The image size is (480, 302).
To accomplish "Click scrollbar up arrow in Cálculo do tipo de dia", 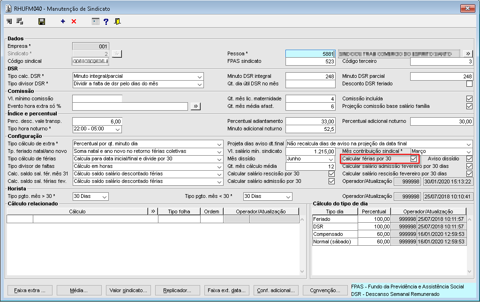I will tap(469, 219).
